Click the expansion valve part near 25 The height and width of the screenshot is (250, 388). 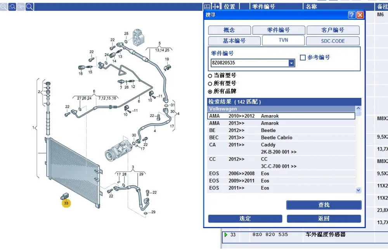(139, 37)
